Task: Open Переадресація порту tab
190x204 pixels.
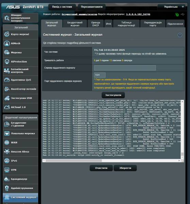Action: [x=153, y=24]
